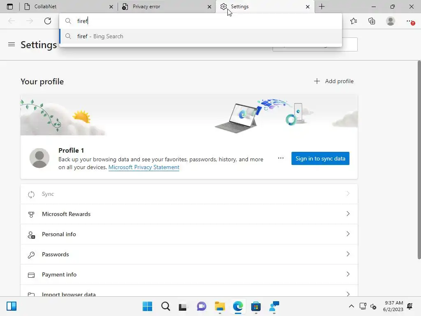Click the muted volume tray icon
Image resolution: width=421 pixels, height=316 pixels.
373,306
